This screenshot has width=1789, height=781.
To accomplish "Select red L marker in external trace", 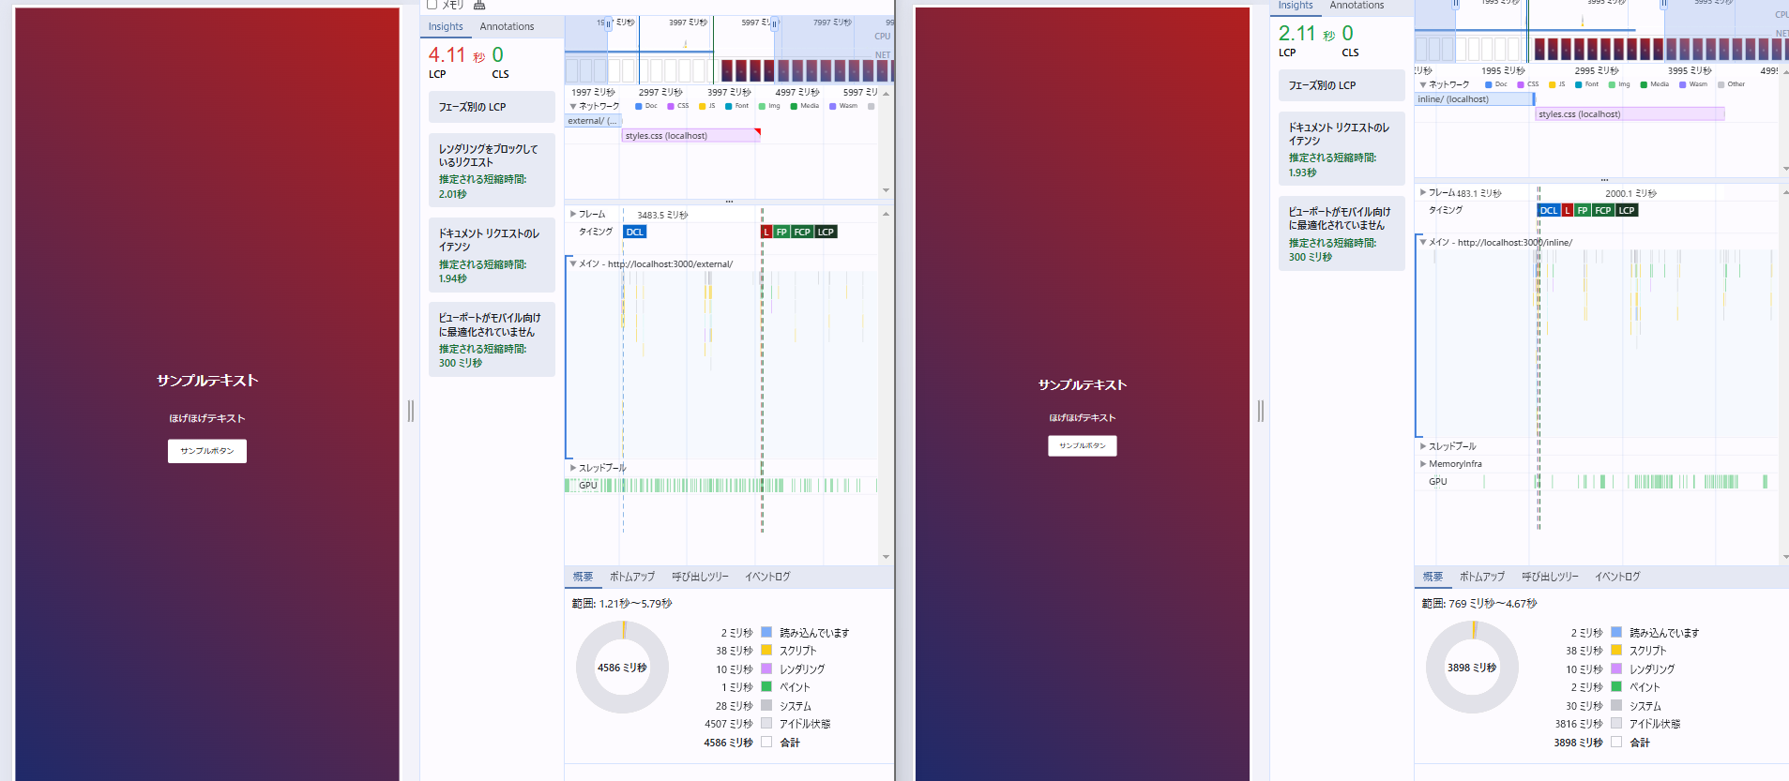I will click(x=766, y=232).
